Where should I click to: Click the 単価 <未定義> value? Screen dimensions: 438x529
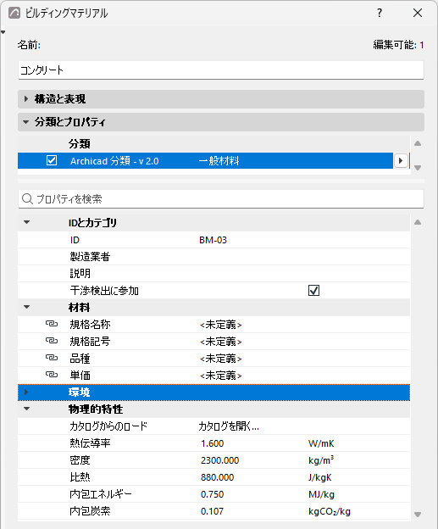point(221,376)
